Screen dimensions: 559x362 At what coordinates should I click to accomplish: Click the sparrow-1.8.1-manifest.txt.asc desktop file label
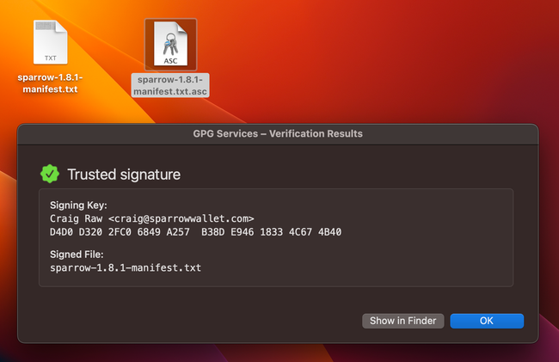(170, 86)
